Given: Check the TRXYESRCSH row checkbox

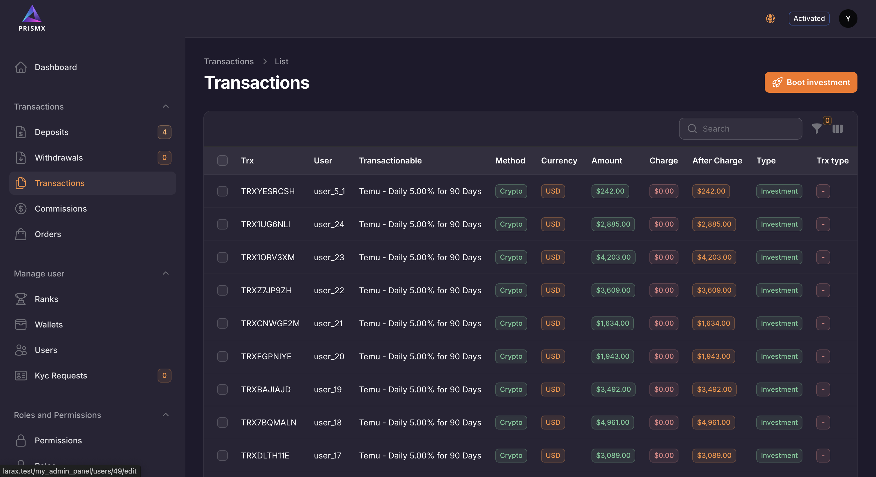Looking at the screenshot, I should click(222, 191).
